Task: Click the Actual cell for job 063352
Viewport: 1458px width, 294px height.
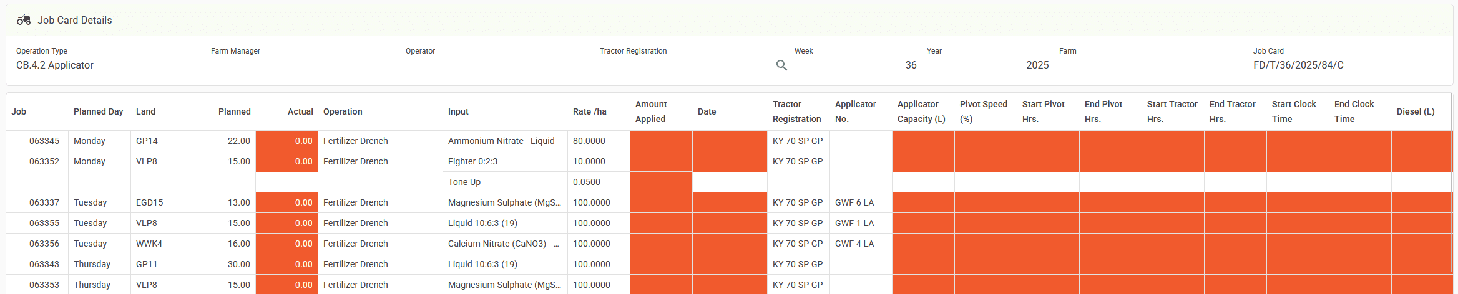Action: pos(286,161)
